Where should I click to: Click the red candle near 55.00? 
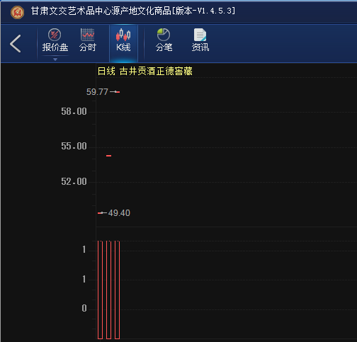coord(108,156)
